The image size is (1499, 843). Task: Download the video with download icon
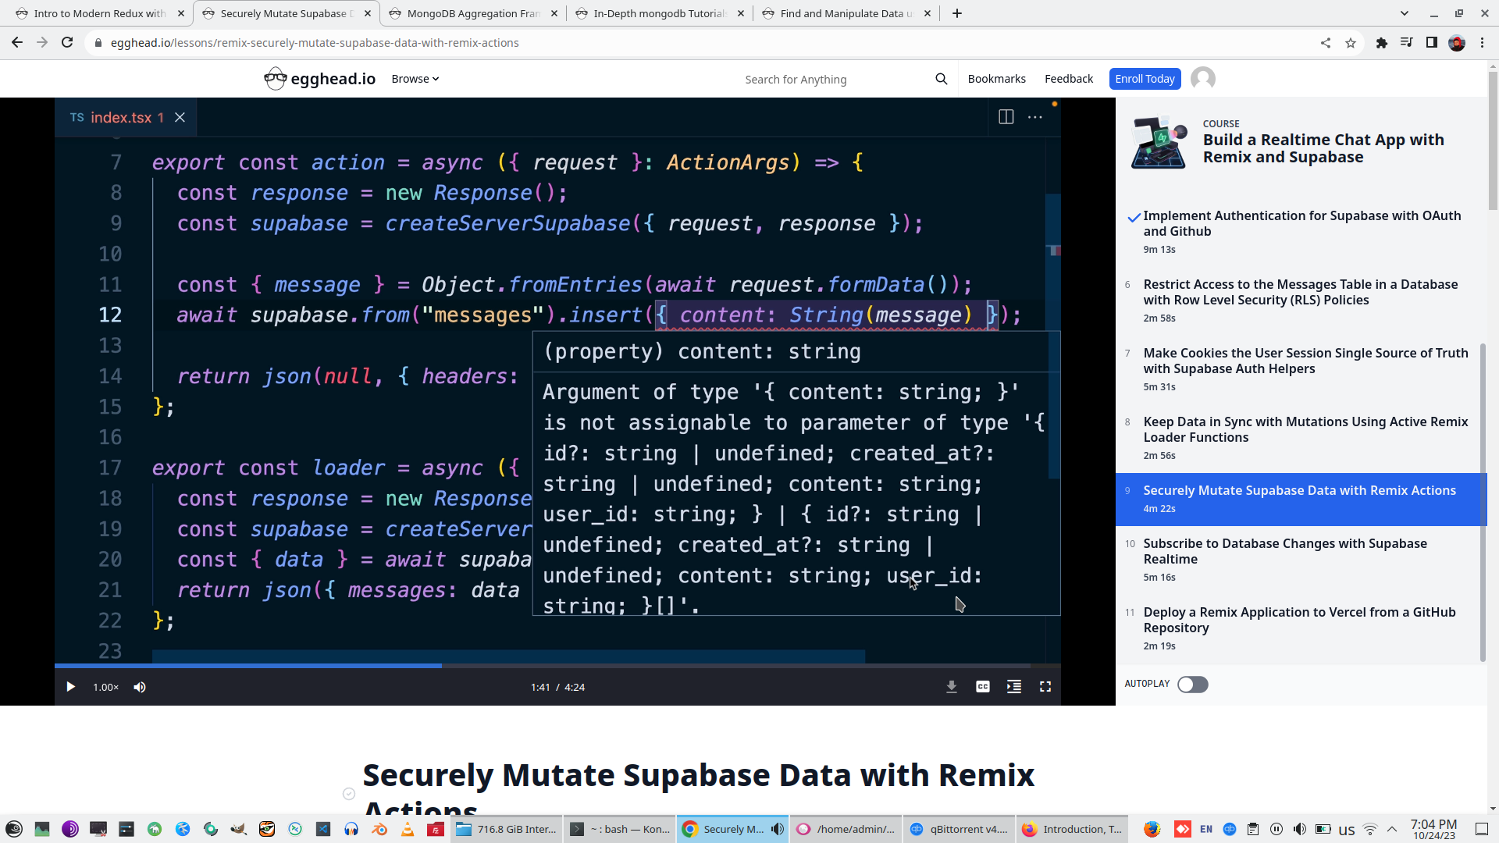[951, 687]
